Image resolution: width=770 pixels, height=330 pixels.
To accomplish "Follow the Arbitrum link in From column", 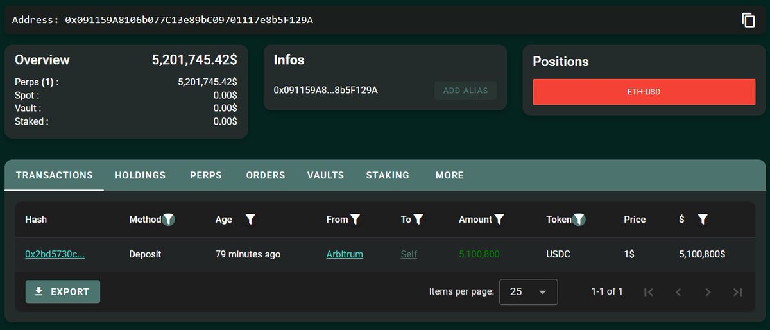I will point(345,254).
